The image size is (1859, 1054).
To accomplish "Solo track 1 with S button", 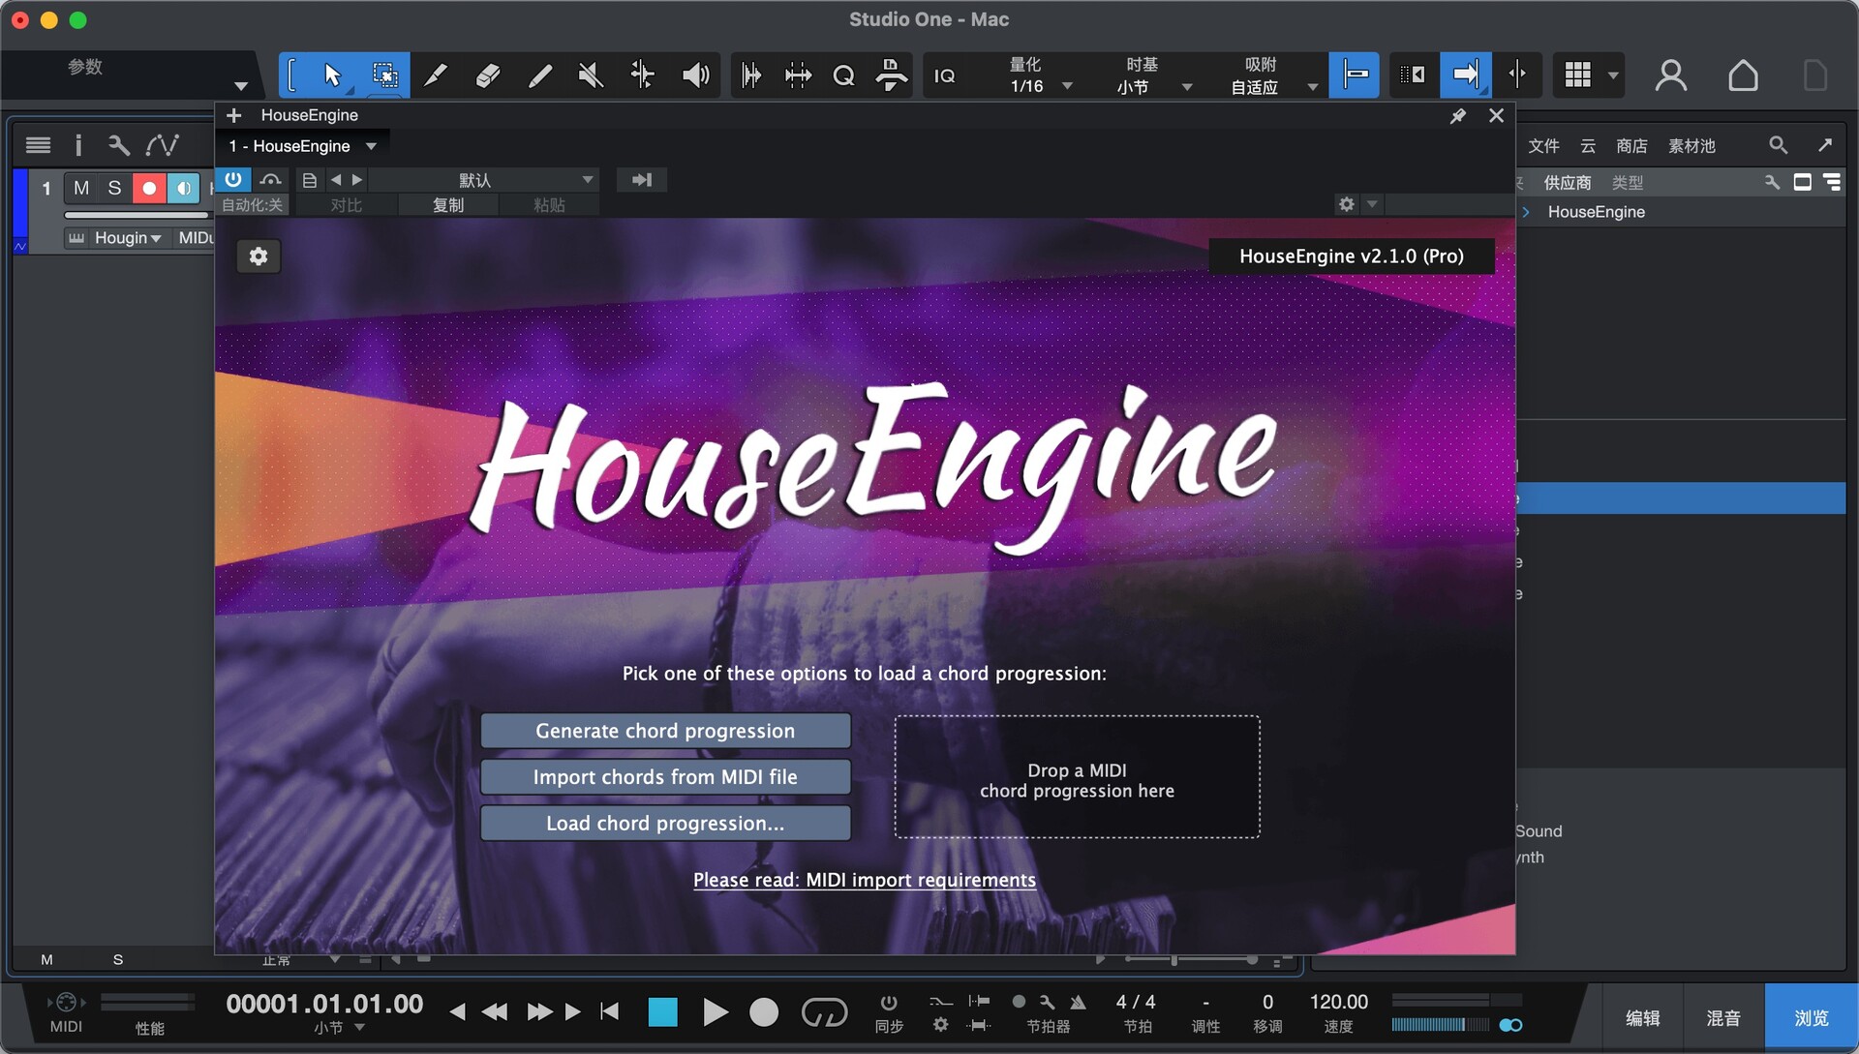I will [114, 188].
